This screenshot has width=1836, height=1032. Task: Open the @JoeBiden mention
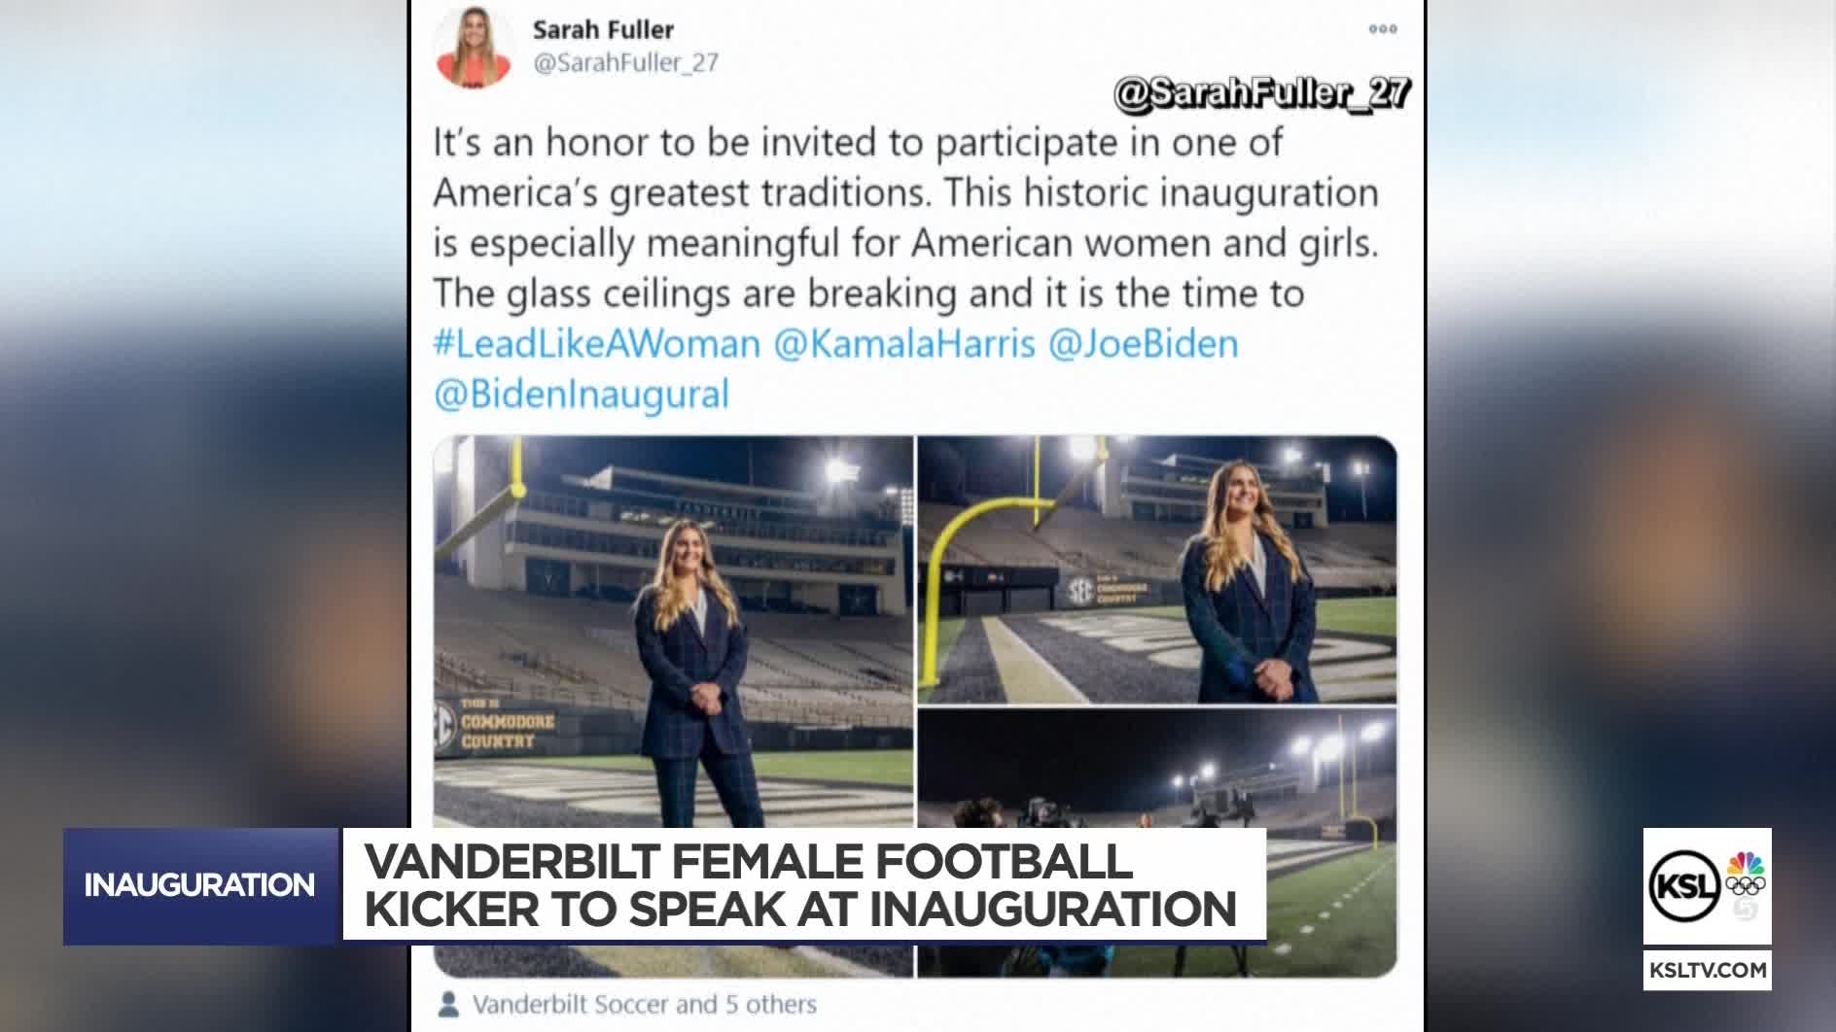(1143, 344)
